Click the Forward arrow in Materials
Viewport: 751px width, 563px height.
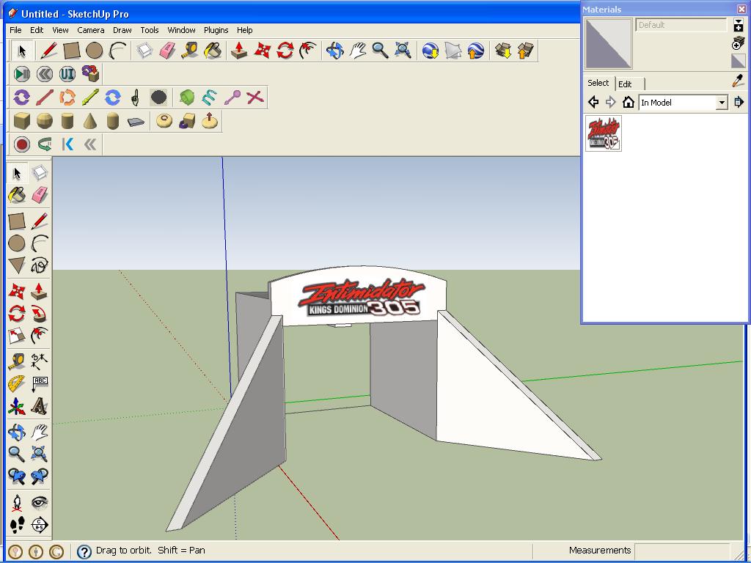610,102
